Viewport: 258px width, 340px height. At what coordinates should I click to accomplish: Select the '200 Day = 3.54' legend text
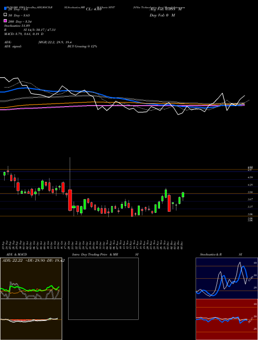[x=20, y=22]
